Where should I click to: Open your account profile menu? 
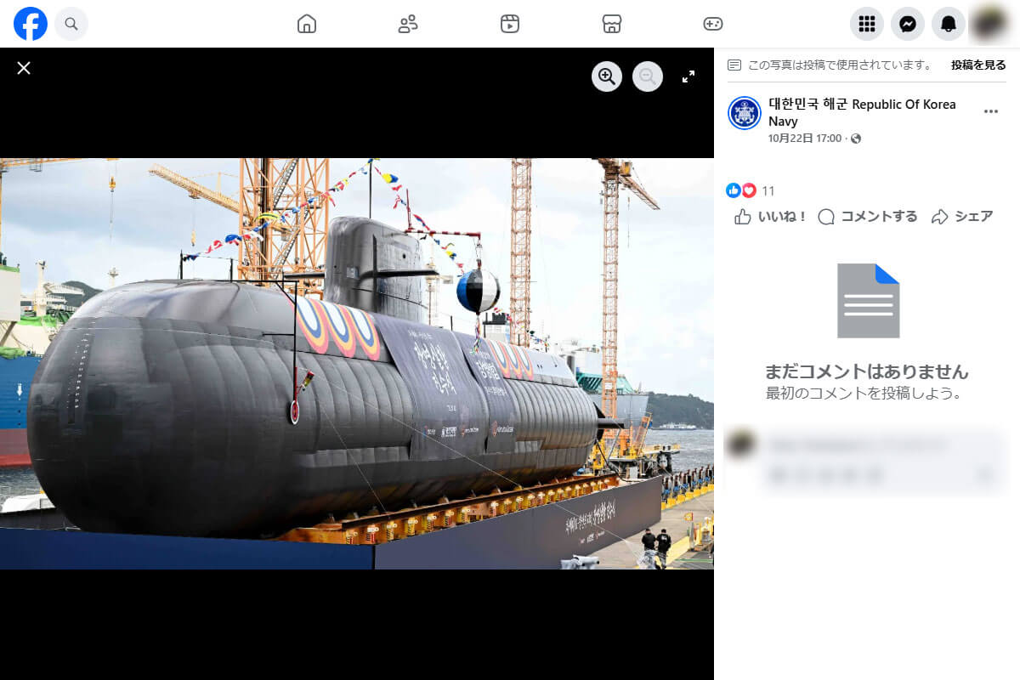pos(989,24)
